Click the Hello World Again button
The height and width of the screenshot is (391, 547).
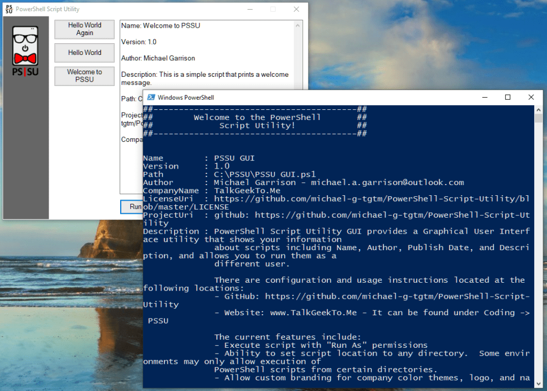coord(84,29)
